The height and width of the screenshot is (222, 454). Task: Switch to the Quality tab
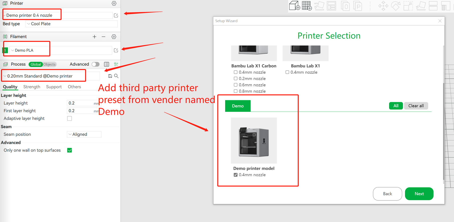click(x=10, y=87)
